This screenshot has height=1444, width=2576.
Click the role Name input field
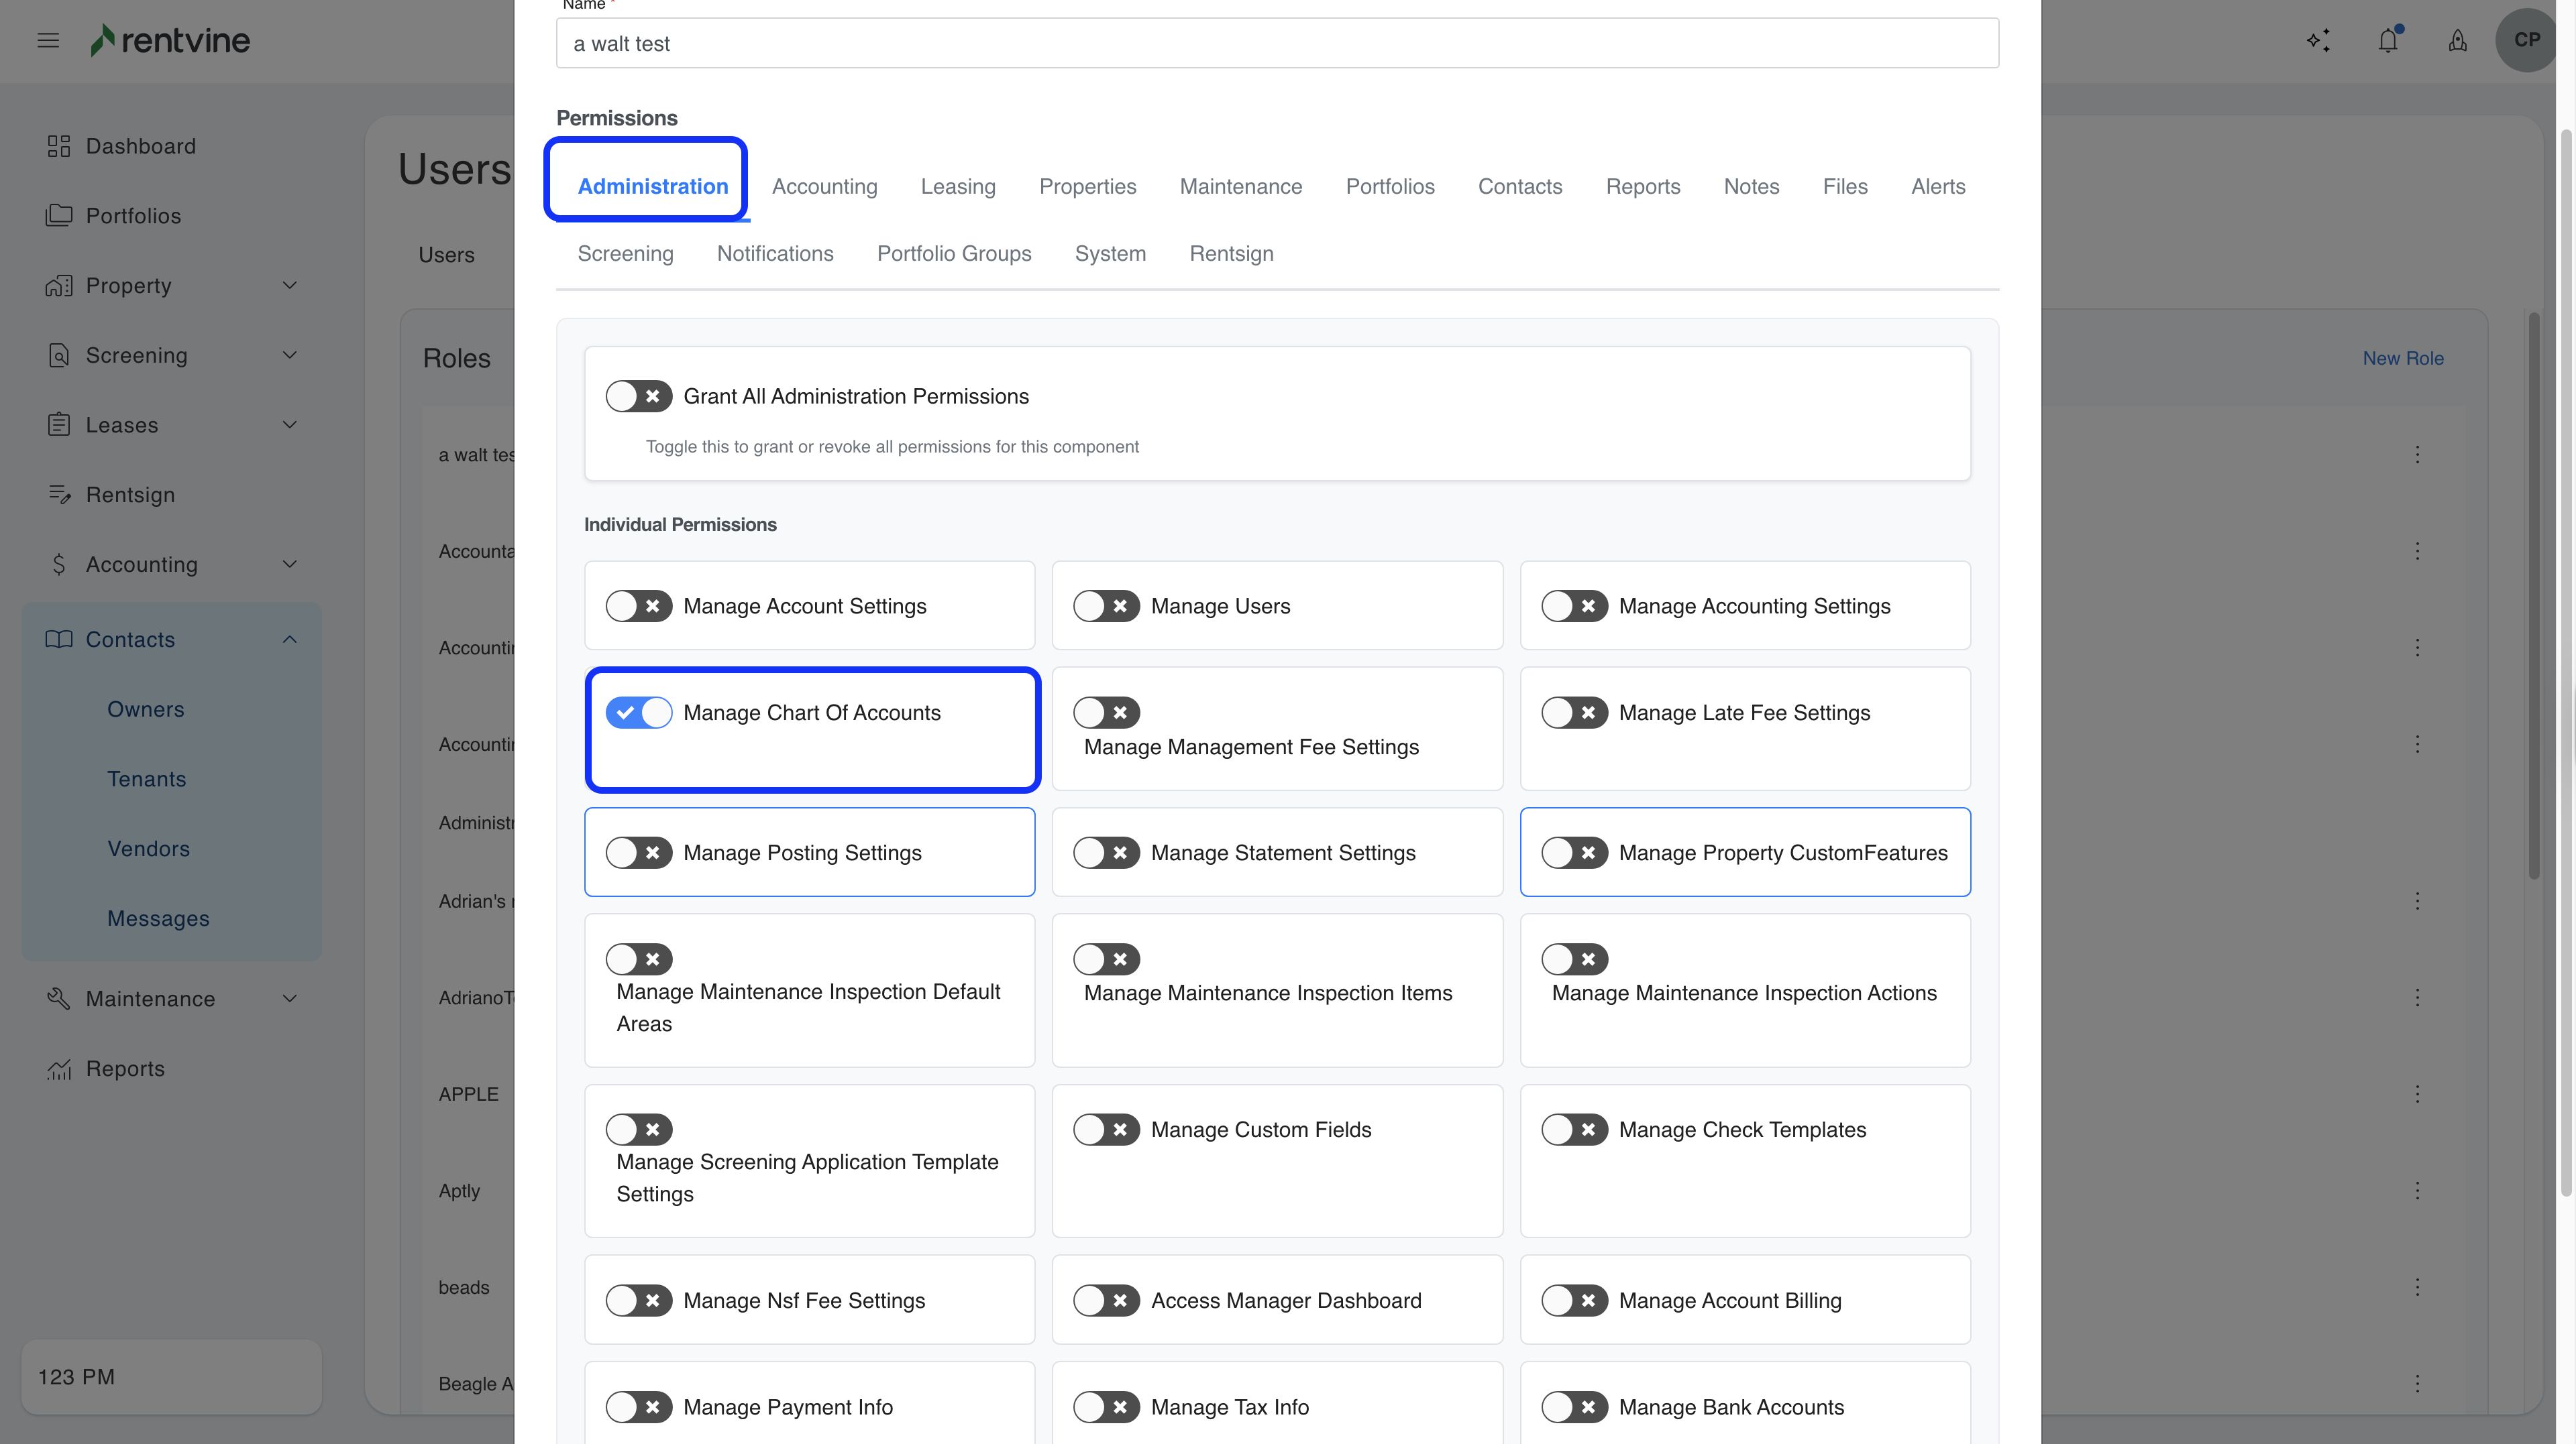1277,44
